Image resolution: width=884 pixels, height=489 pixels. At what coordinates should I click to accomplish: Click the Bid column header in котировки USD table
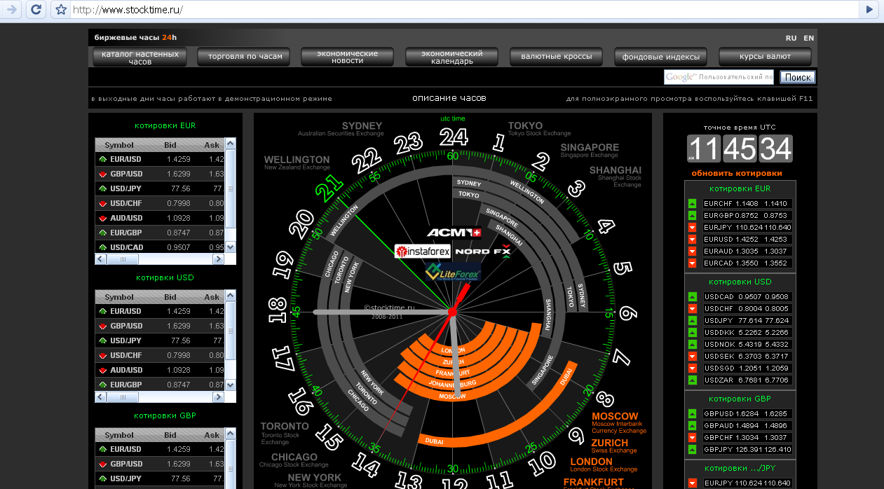170,297
